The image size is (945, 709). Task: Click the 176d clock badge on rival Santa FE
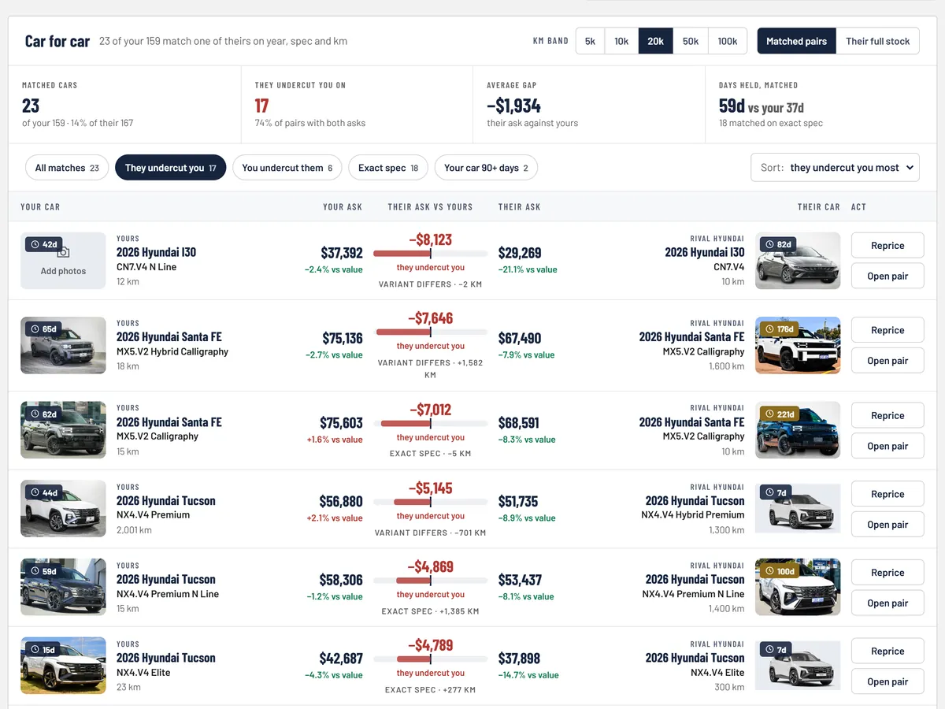(x=779, y=329)
